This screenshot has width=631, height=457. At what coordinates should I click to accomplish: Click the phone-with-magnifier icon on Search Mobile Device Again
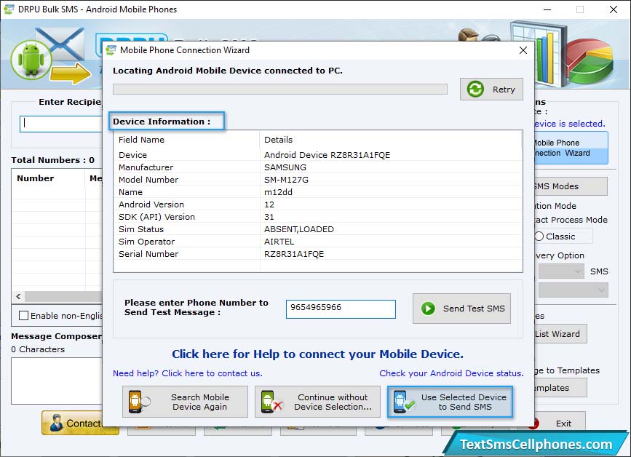(139, 402)
